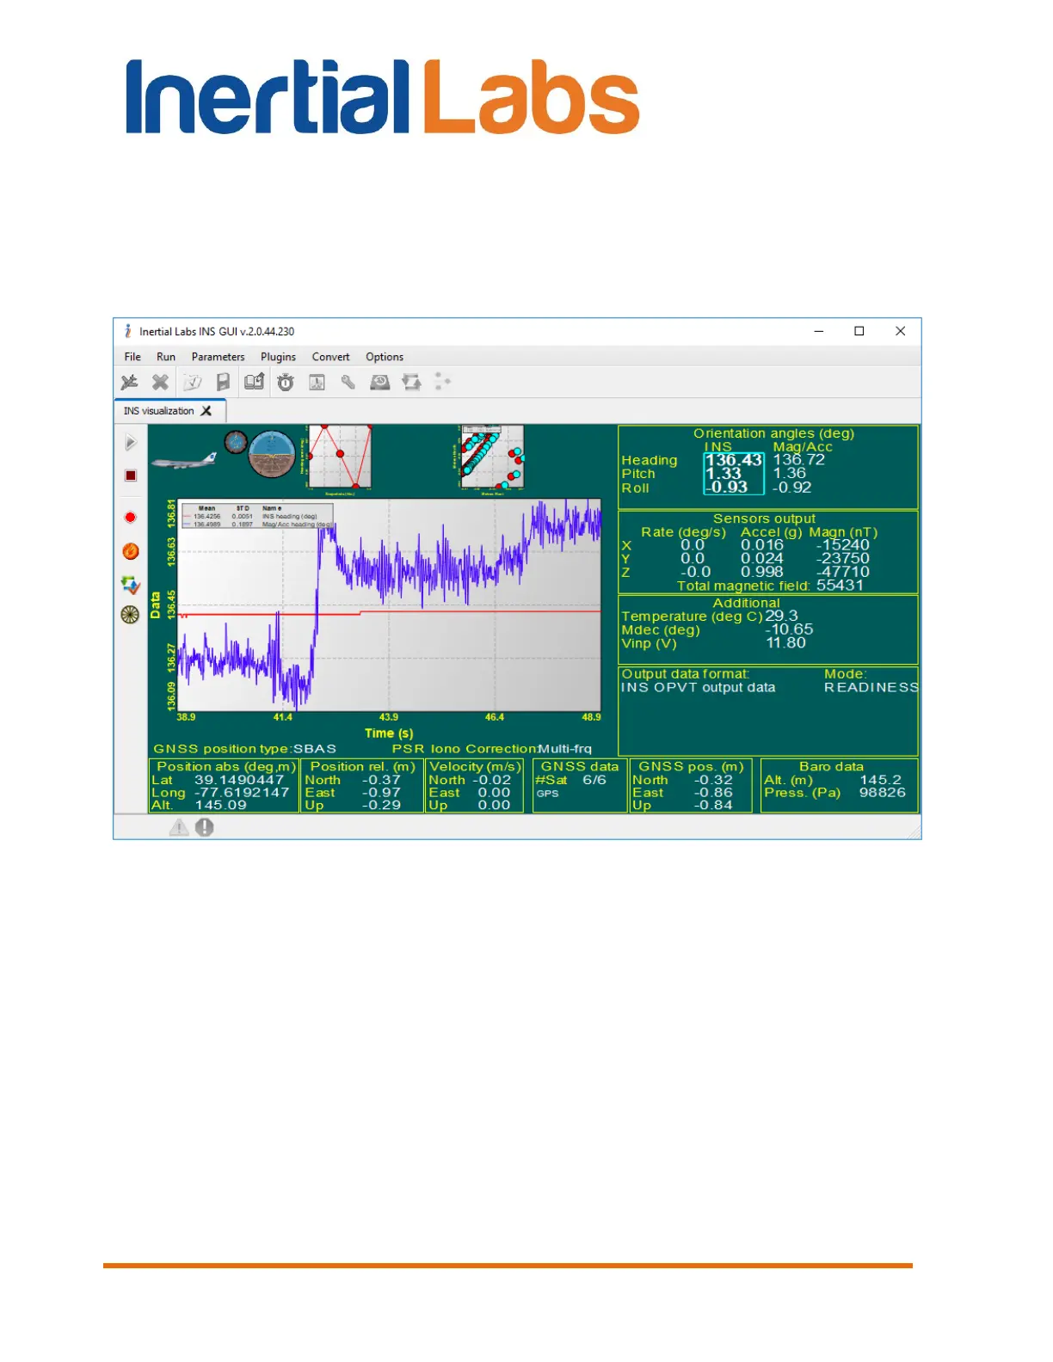Image resolution: width=1053 pixels, height=1362 pixels.
Task: Click the red record circle button
Action: pos(131,518)
